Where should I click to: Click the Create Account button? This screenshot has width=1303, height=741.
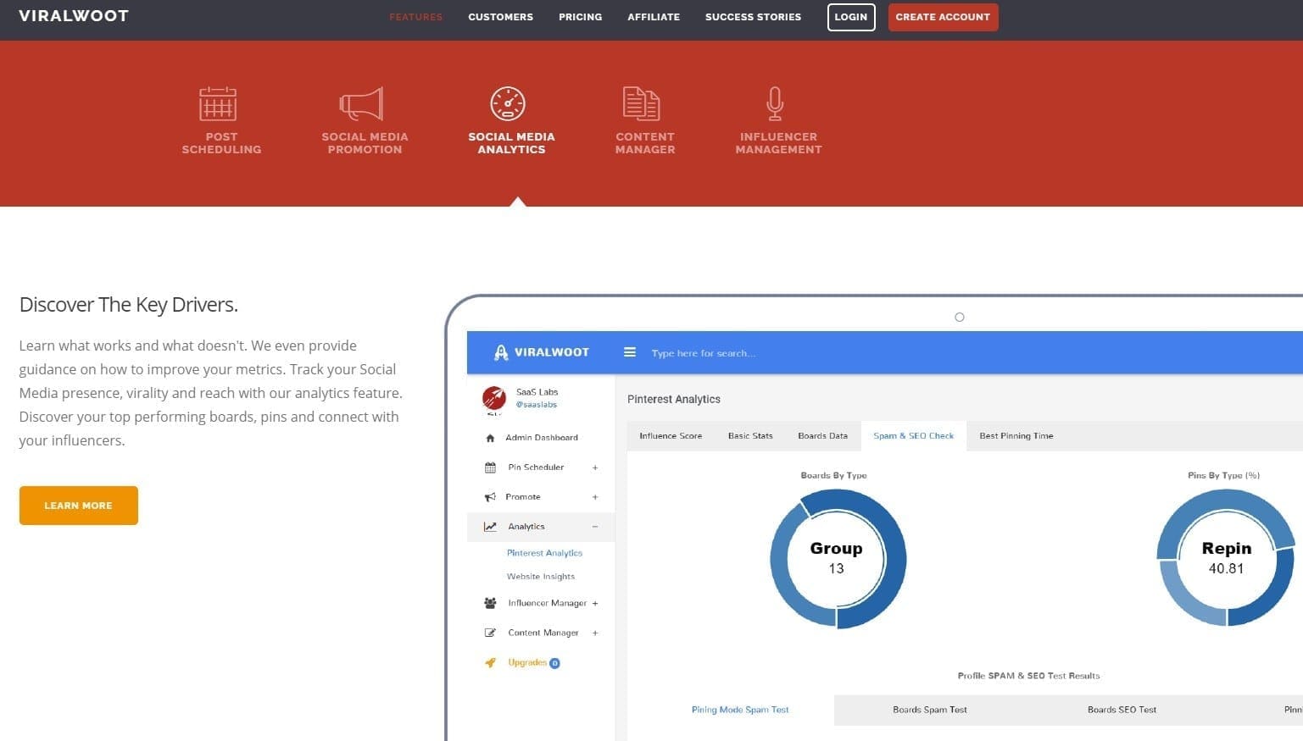tap(943, 17)
